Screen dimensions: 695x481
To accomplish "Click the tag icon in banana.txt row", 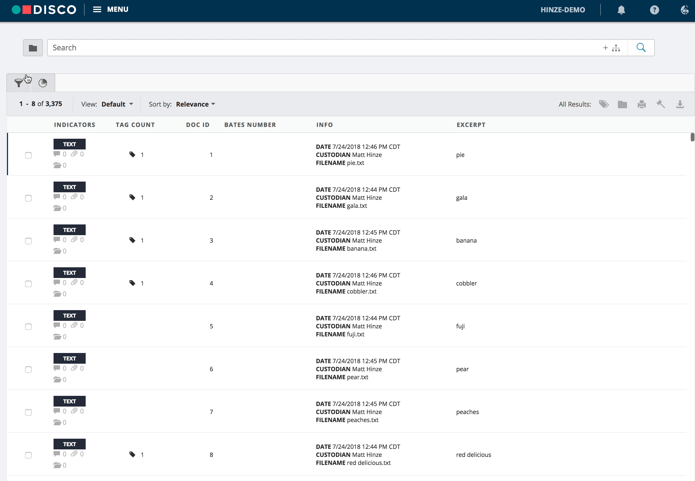I will click(132, 240).
